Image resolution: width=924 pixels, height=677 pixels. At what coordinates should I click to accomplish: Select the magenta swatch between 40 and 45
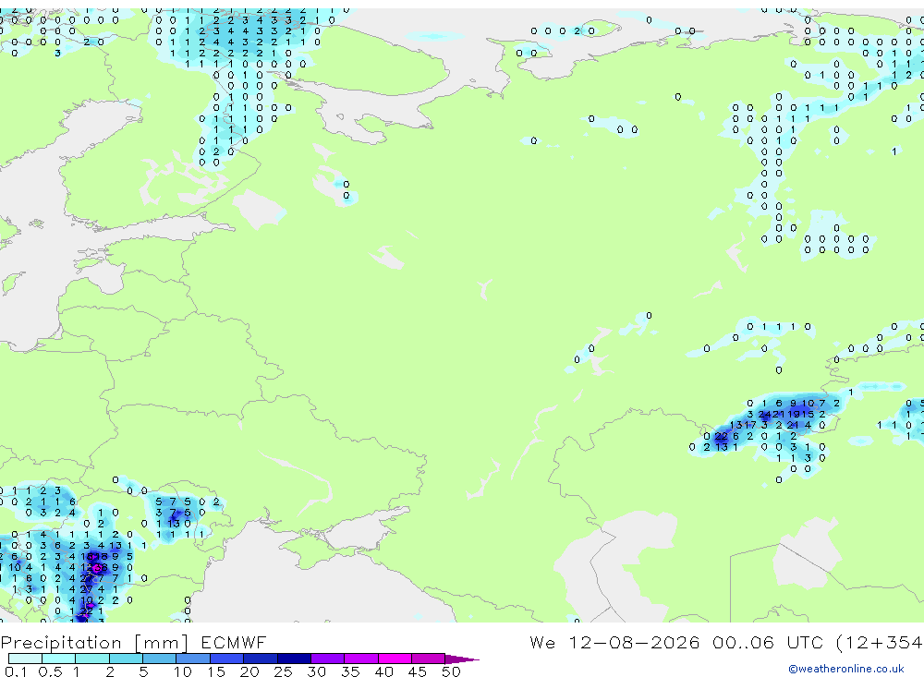(x=395, y=659)
